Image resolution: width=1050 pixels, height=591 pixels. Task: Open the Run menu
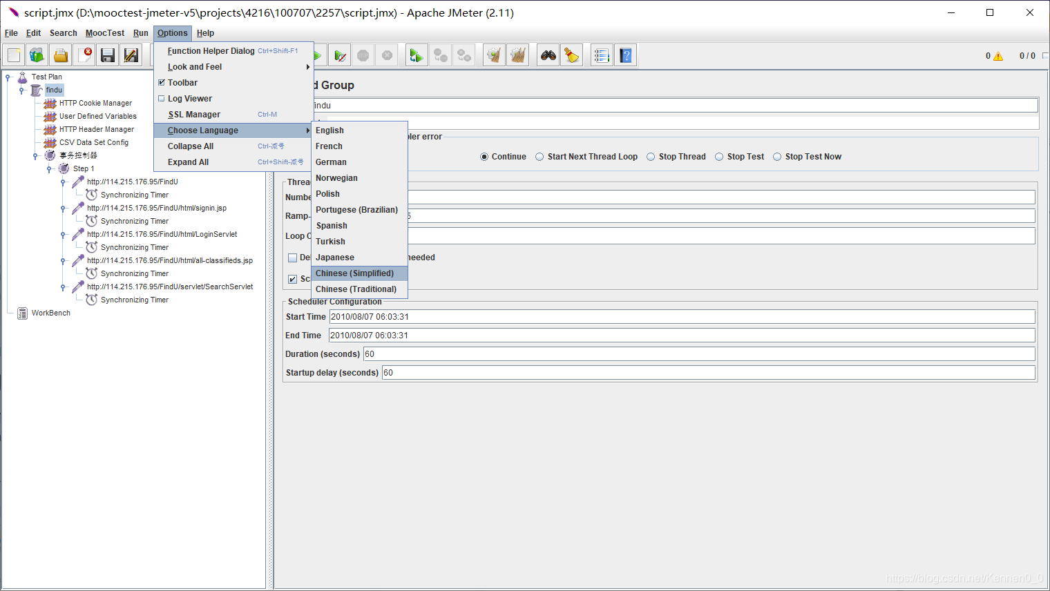click(x=141, y=33)
